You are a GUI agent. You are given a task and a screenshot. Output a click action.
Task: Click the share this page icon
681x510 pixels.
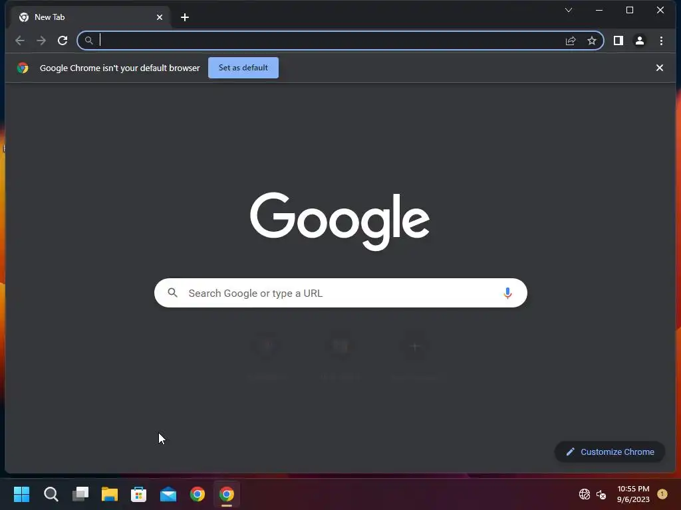[571, 41]
